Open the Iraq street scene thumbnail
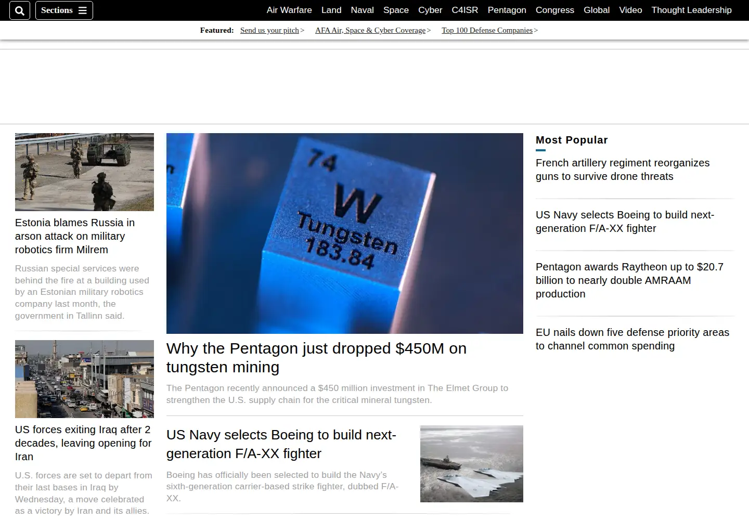The image size is (749, 520). point(84,379)
